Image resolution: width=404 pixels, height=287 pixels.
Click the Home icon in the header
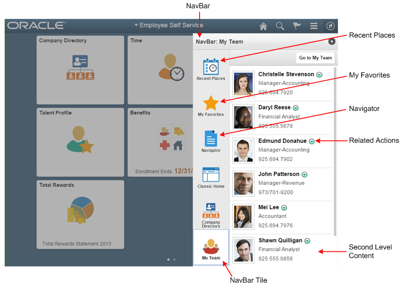coord(263,26)
